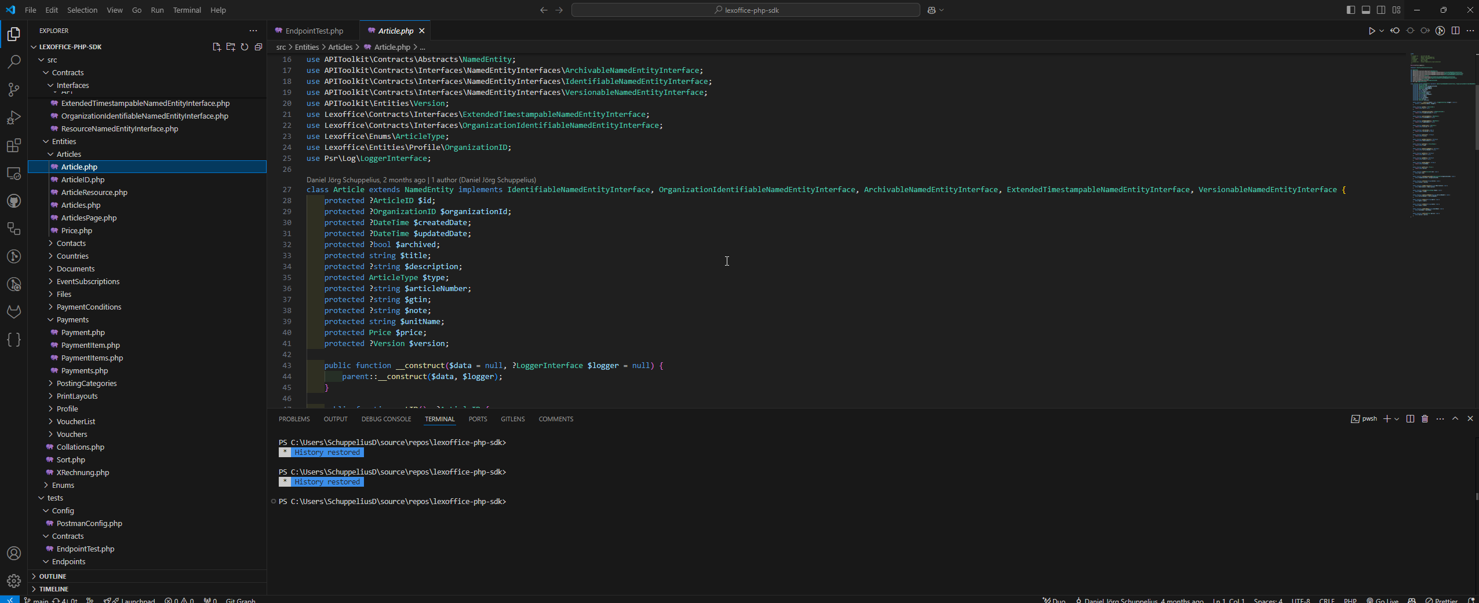Open the Search view in activity bar
Viewport: 1479px width, 603px height.
coord(14,62)
